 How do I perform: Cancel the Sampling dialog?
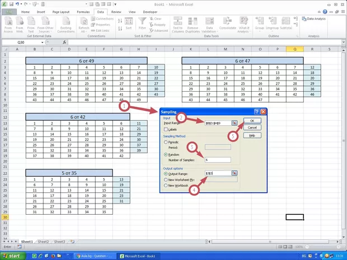point(252,127)
